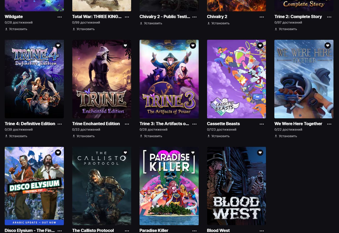Screen dimensions: 339x233
Task: Click heart icon on Trine Enchanted Edition cover
Action: [125, 46]
